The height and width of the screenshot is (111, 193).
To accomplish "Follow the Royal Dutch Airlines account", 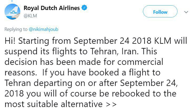I will point(160,11).
